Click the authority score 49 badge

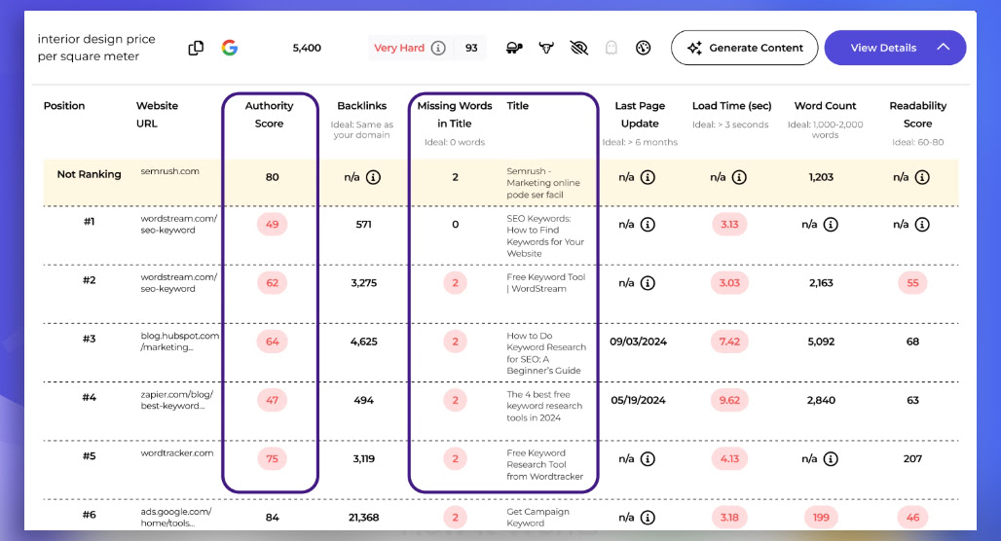coord(272,225)
